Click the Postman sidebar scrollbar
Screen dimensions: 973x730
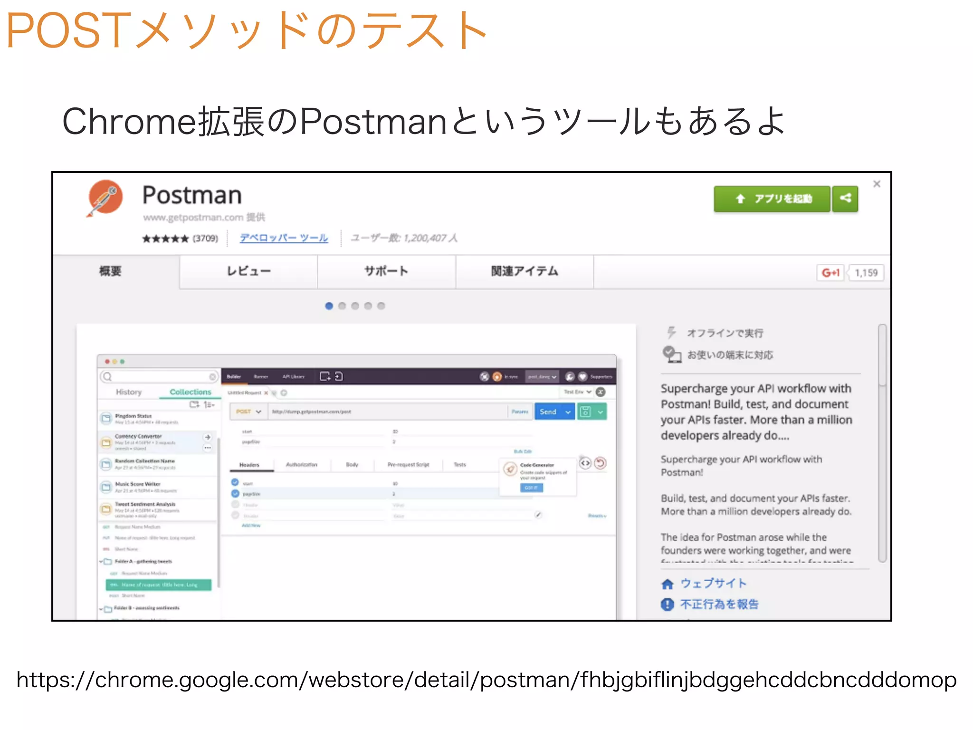coord(219,512)
